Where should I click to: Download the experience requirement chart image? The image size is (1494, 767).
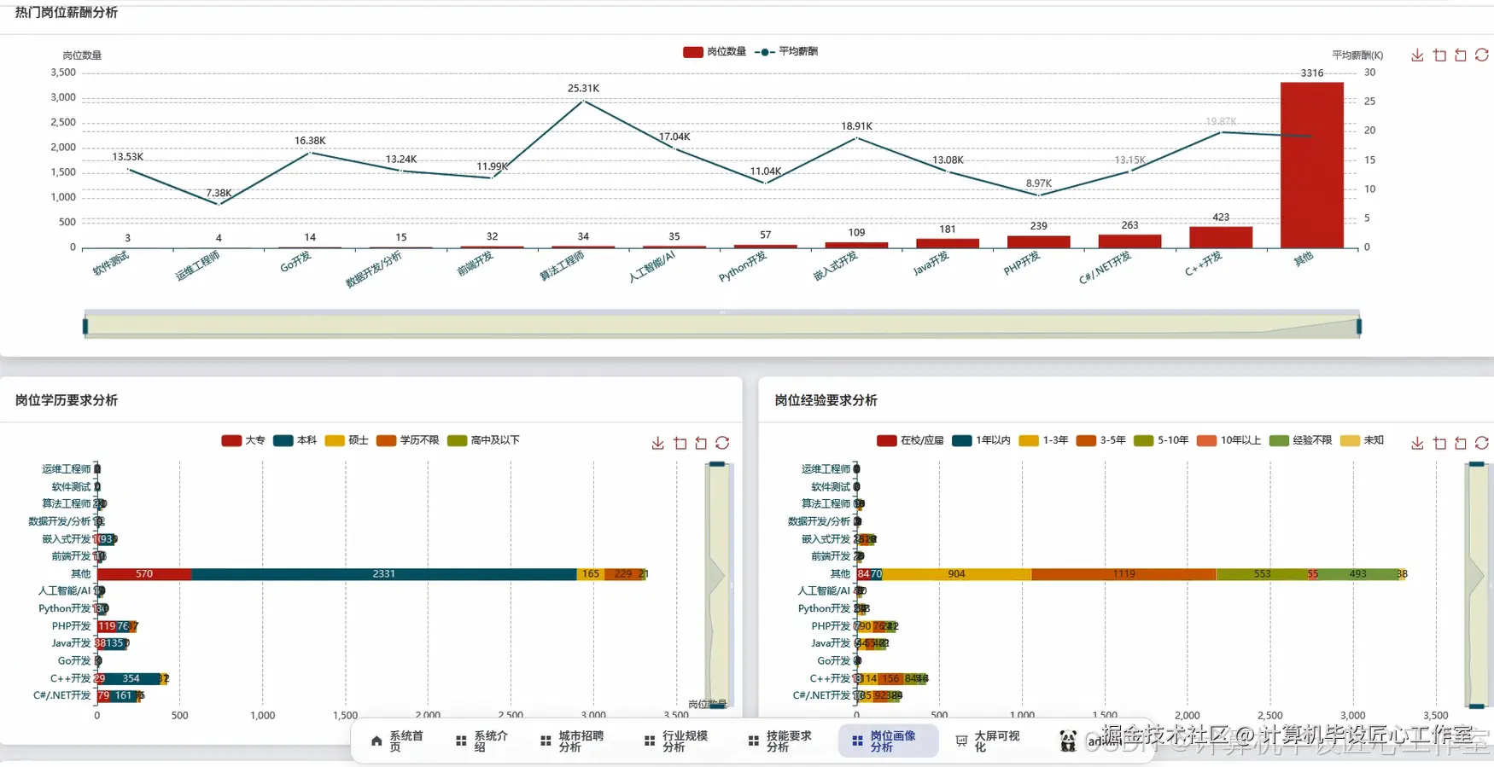[1417, 443]
